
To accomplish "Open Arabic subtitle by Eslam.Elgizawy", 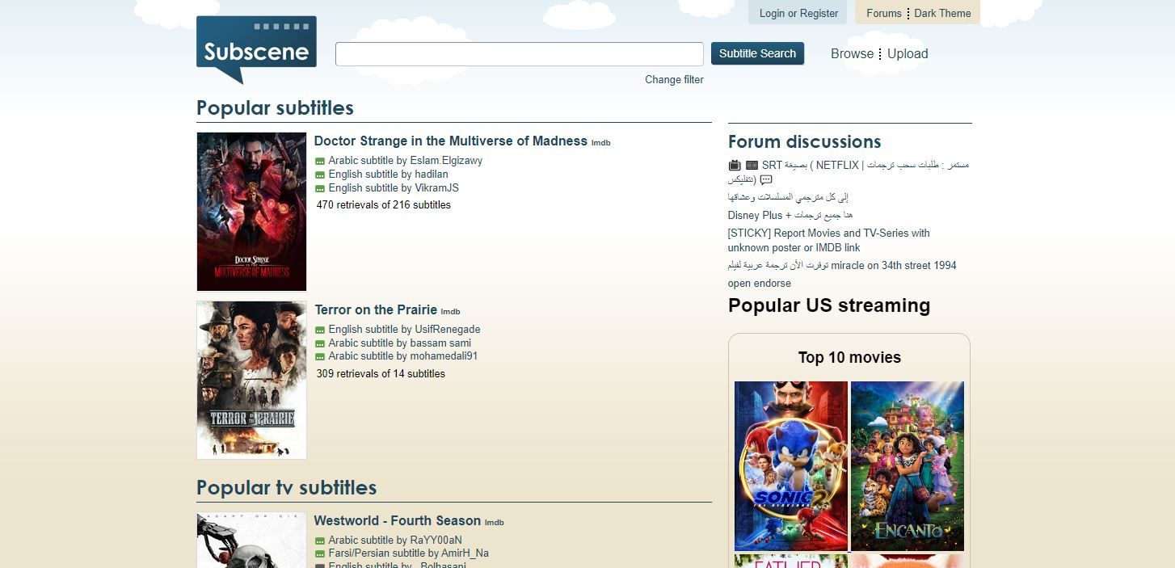I will (x=405, y=161).
